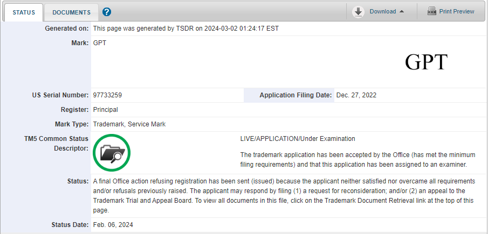The image size is (488, 234).
Task: Select the STATUS tab
Action: click(24, 12)
